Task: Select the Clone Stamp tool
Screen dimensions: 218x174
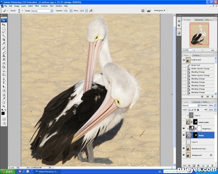Action: 4,56
